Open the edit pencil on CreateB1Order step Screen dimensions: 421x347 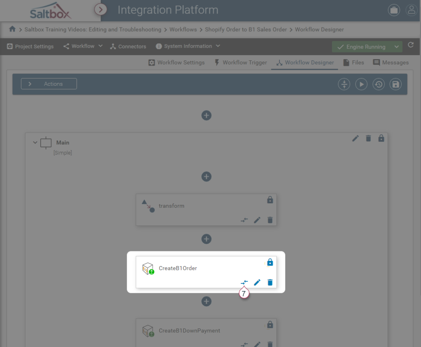pos(257,282)
